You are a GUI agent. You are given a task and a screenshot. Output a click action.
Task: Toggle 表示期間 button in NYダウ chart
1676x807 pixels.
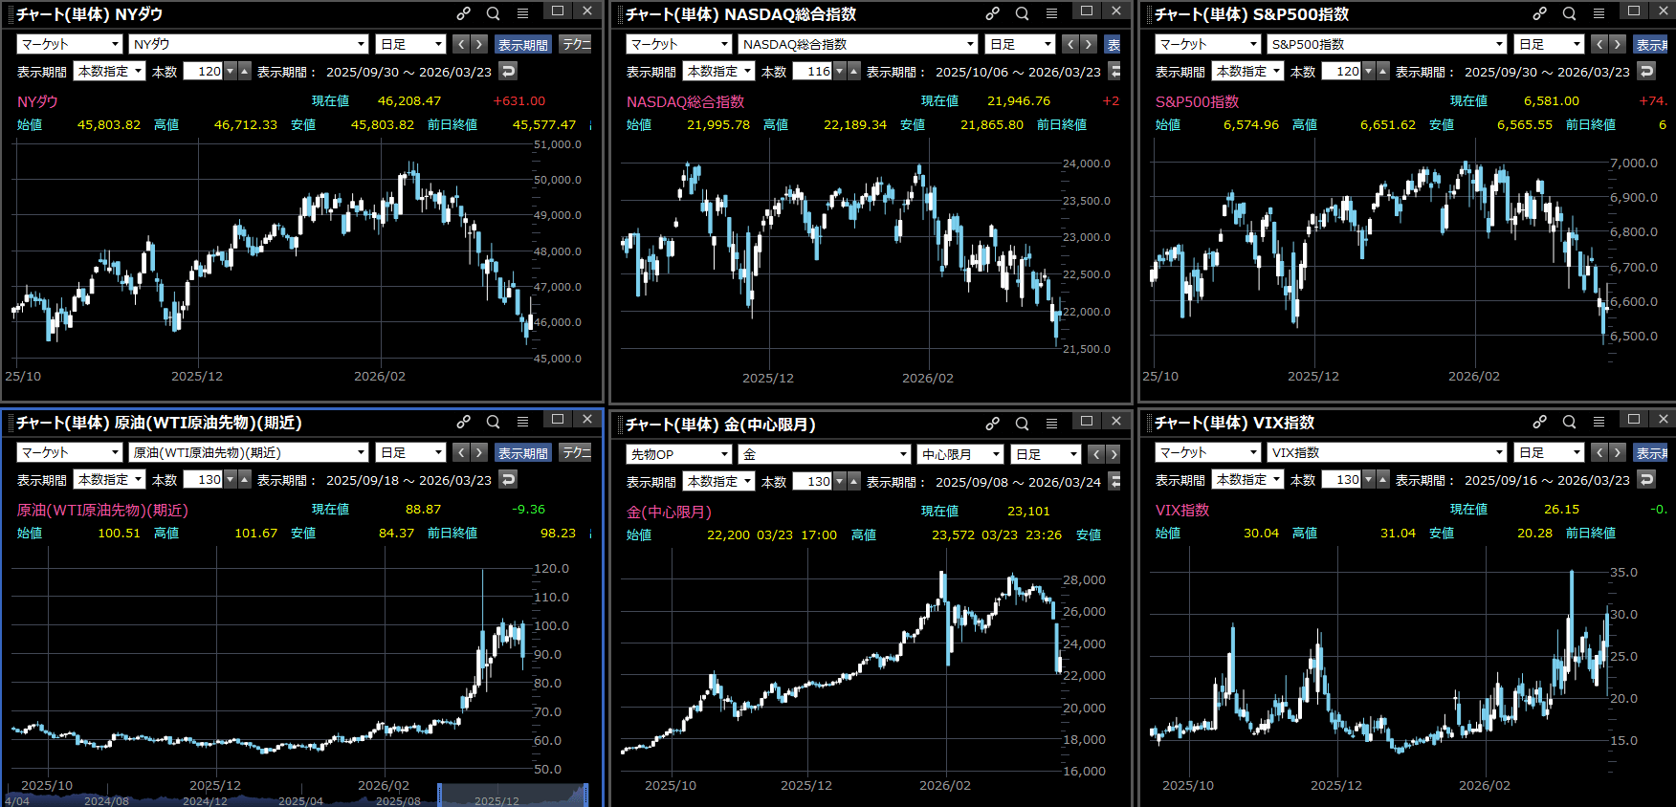(523, 44)
